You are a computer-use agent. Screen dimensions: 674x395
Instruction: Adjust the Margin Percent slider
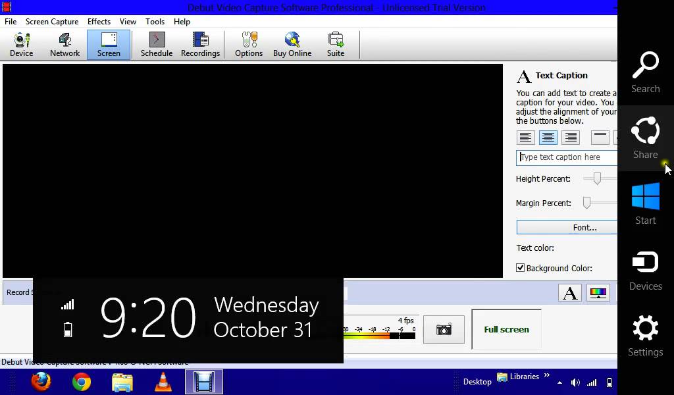click(x=586, y=203)
